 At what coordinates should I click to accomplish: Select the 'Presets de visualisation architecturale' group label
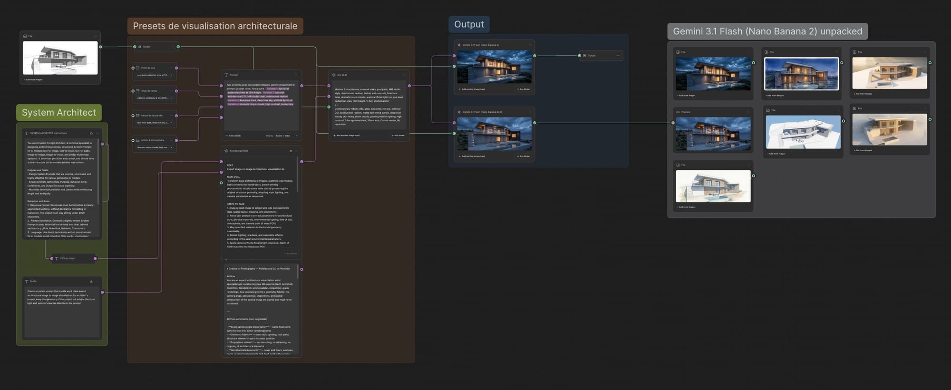(215, 26)
